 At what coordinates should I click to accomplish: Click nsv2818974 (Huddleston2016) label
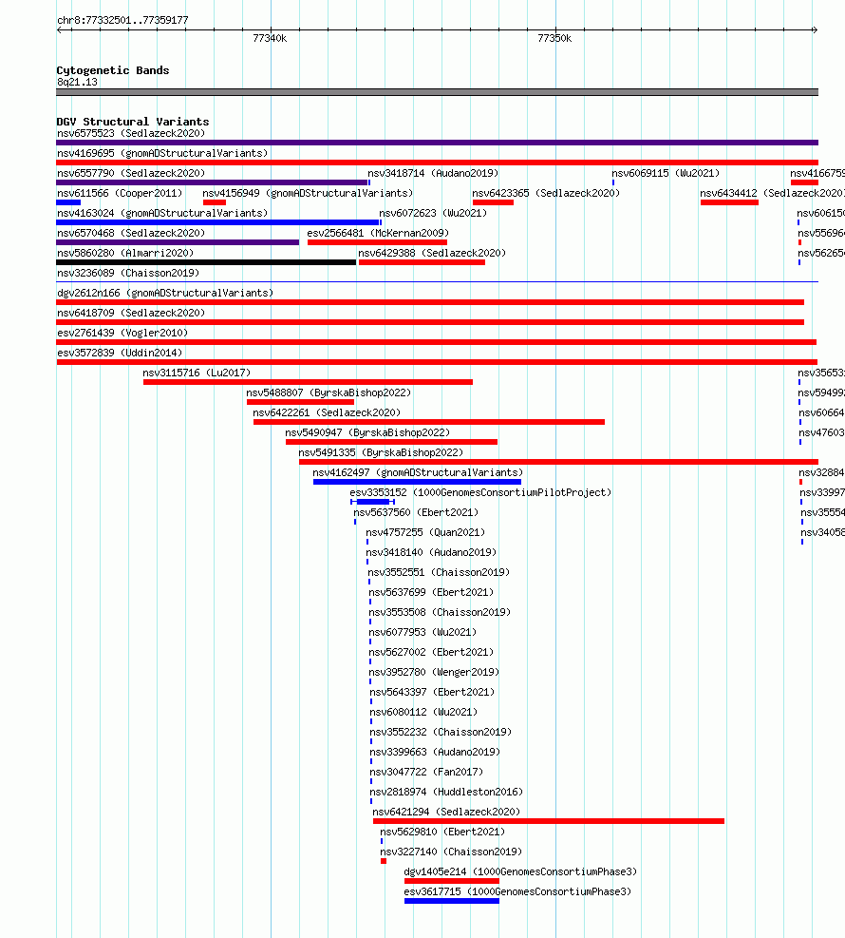pyautogui.click(x=446, y=792)
